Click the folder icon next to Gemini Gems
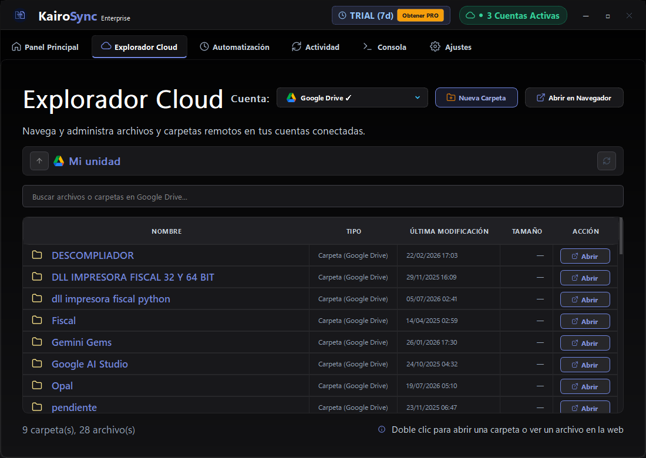Viewport: 646px width, 458px height. 37,342
